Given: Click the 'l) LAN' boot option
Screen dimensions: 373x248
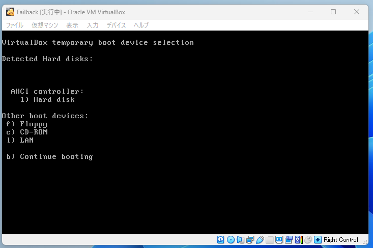Looking at the screenshot, I should pyautogui.click(x=20, y=140).
